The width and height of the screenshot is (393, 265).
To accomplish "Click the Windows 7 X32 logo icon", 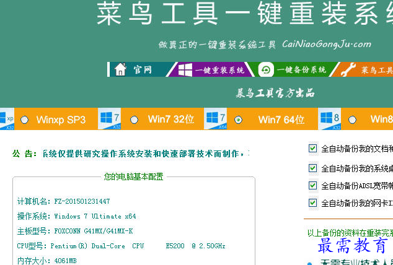I will tap(109, 119).
